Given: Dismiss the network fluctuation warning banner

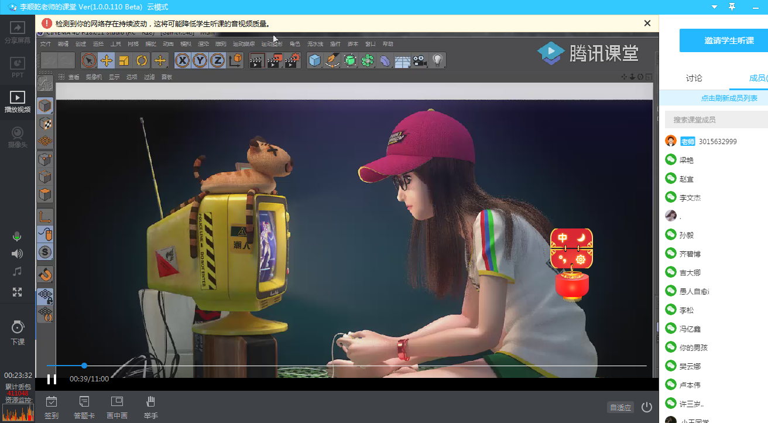Looking at the screenshot, I should 647,23.
